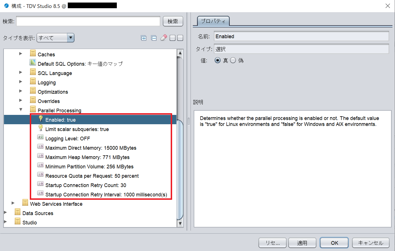Screen dimensions: 395x251
Task: Click the lightbulb icon for Limit scalar subqueries
Action: tap(41, 128)
